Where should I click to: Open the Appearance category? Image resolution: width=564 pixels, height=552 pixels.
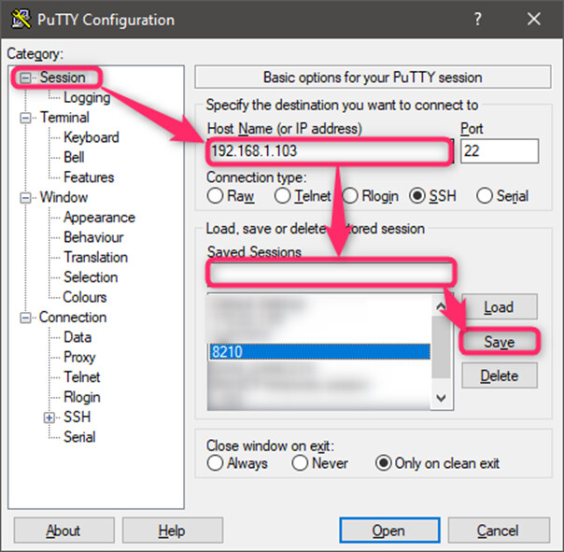[99, 218]
